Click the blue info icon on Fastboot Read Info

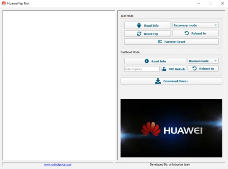[x=146, y=61]
